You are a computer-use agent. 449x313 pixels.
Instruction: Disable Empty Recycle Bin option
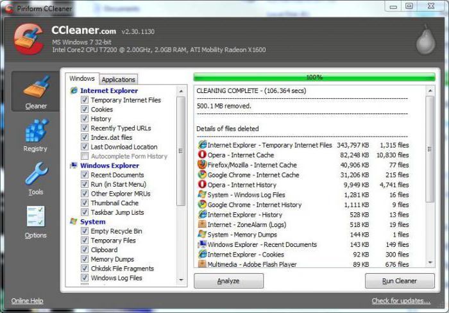(85, 231)
